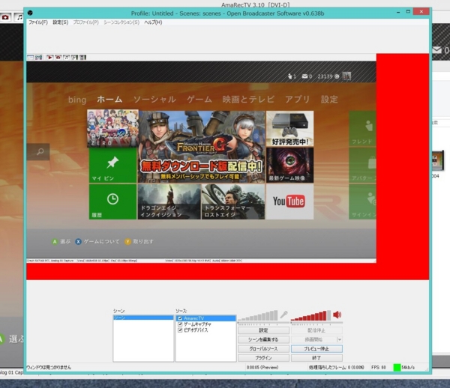Click the red camera icon in the previewed AmaRecTV toolbar
Image resolution: width=450 pixels, height=388 pixels.
58,58
